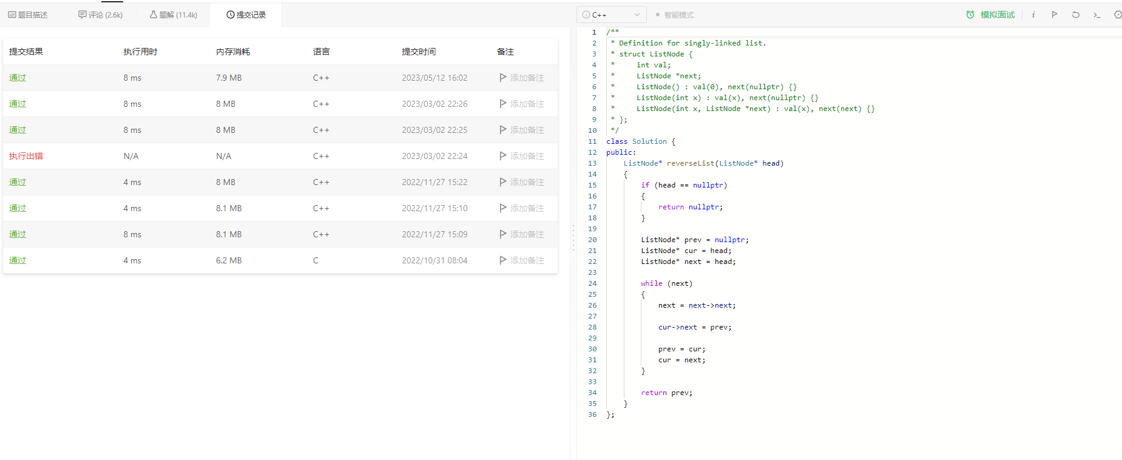This screenshot has width=1122, height=460.
Task: Open the 2023/03/02 22:25 通过 submission
Action: [18, 130]
